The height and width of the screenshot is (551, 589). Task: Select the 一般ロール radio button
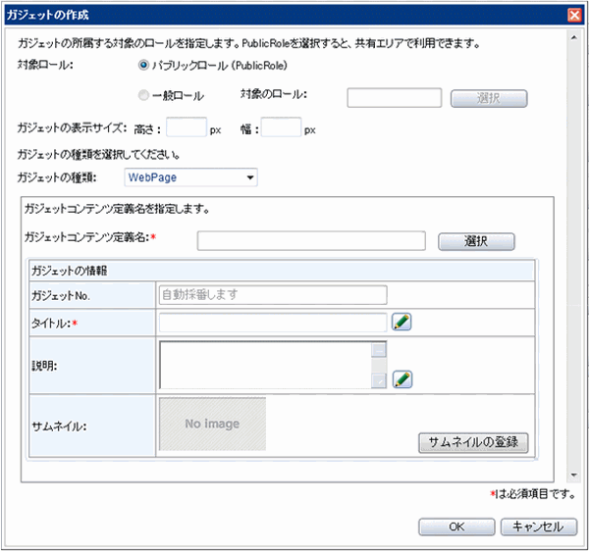pyautogui.click(x=144, y=96)
